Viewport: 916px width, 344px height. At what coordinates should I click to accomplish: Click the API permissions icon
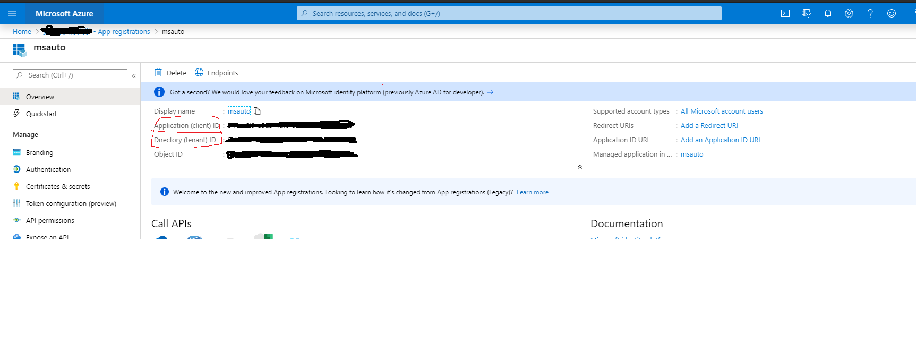(x=16, y=220)
